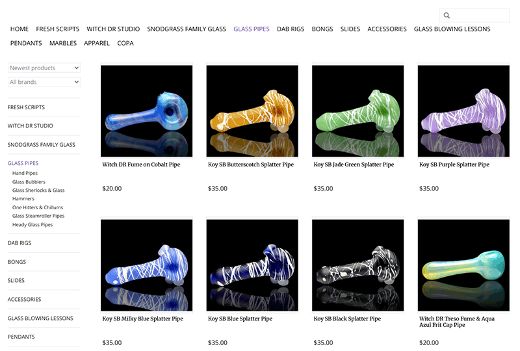Open the DAB RIGS menu item
This screenshot has height=351, width=520.
[x=291, y=29]
